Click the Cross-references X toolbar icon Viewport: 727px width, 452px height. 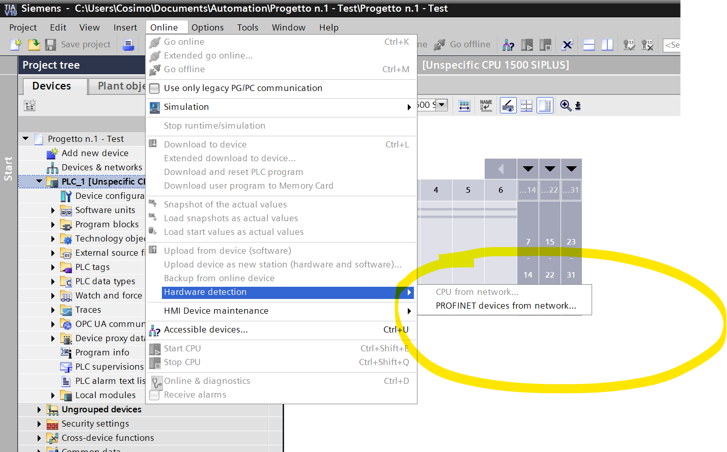click(567, 45)
